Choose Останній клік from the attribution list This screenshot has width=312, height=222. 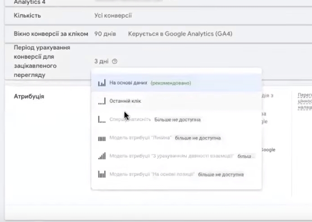pos(125,101)
